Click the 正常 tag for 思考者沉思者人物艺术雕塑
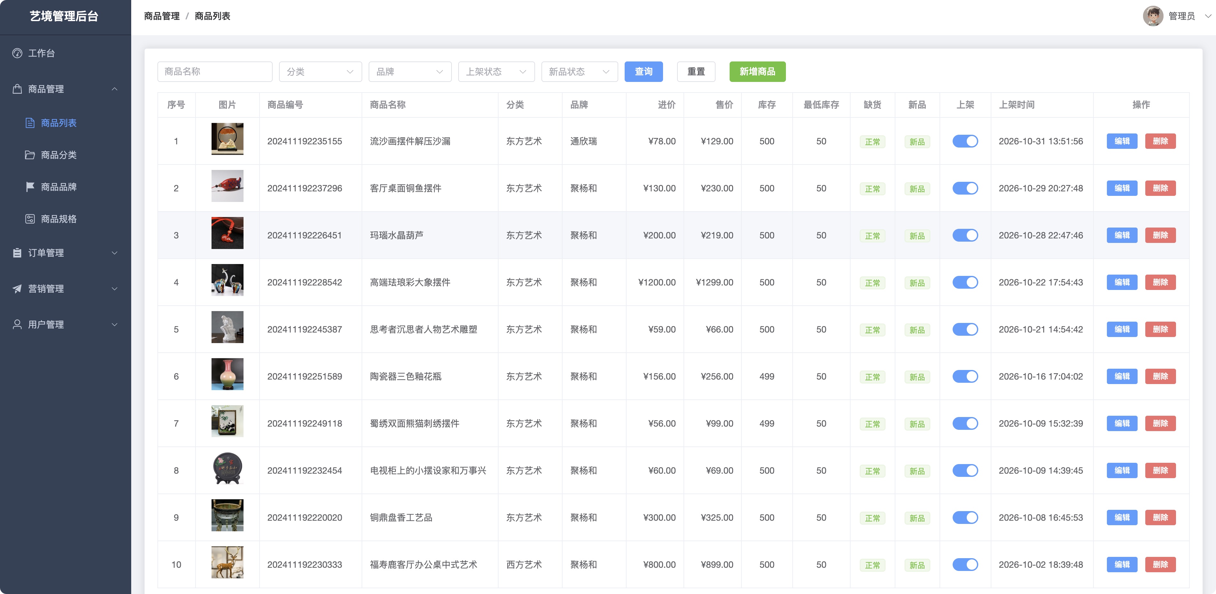Screen dimensions: 1216x594 click(x=872, y=330)
